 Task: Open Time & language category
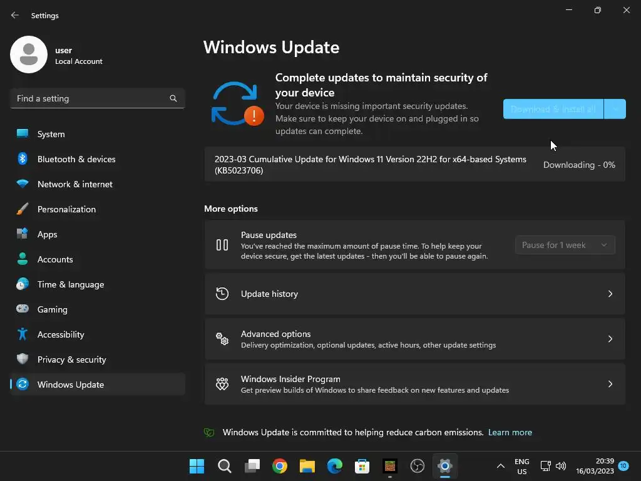click(x=97, y=284)
